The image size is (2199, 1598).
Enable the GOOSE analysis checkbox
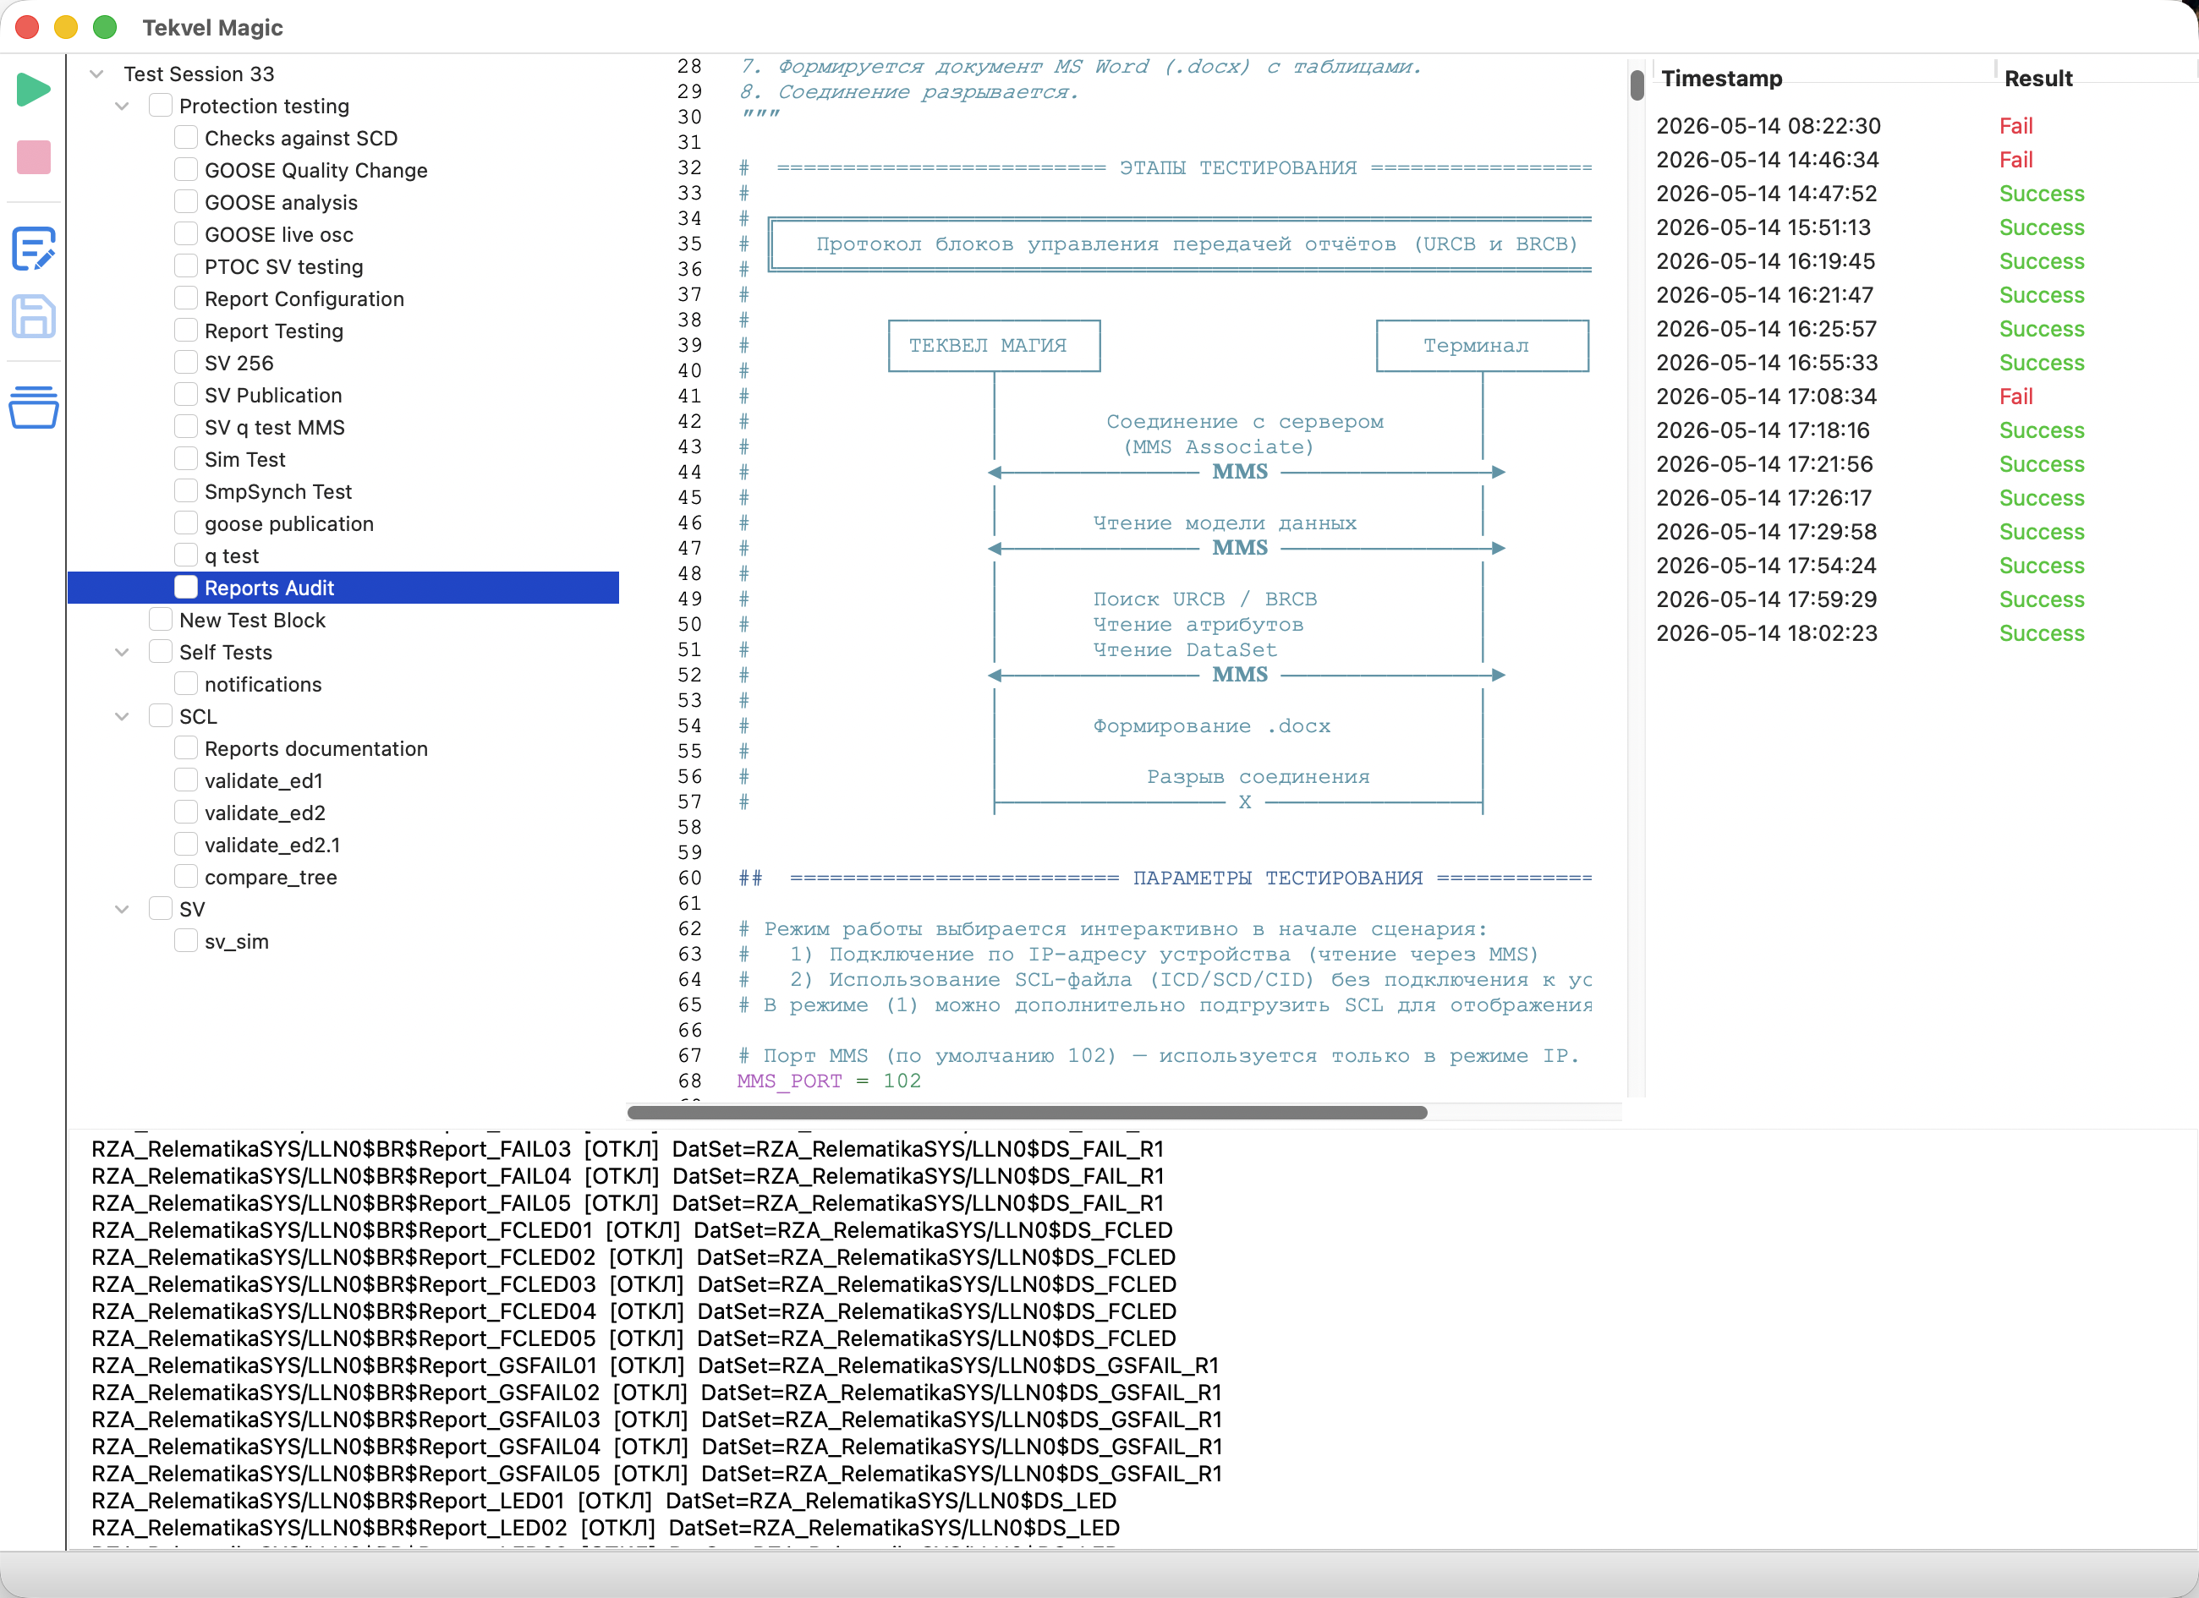(186, 201)
